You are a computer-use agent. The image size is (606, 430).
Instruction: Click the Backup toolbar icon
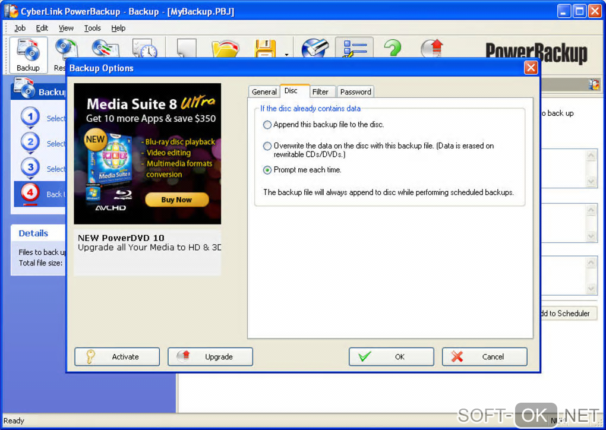click(x=28, y=55)
